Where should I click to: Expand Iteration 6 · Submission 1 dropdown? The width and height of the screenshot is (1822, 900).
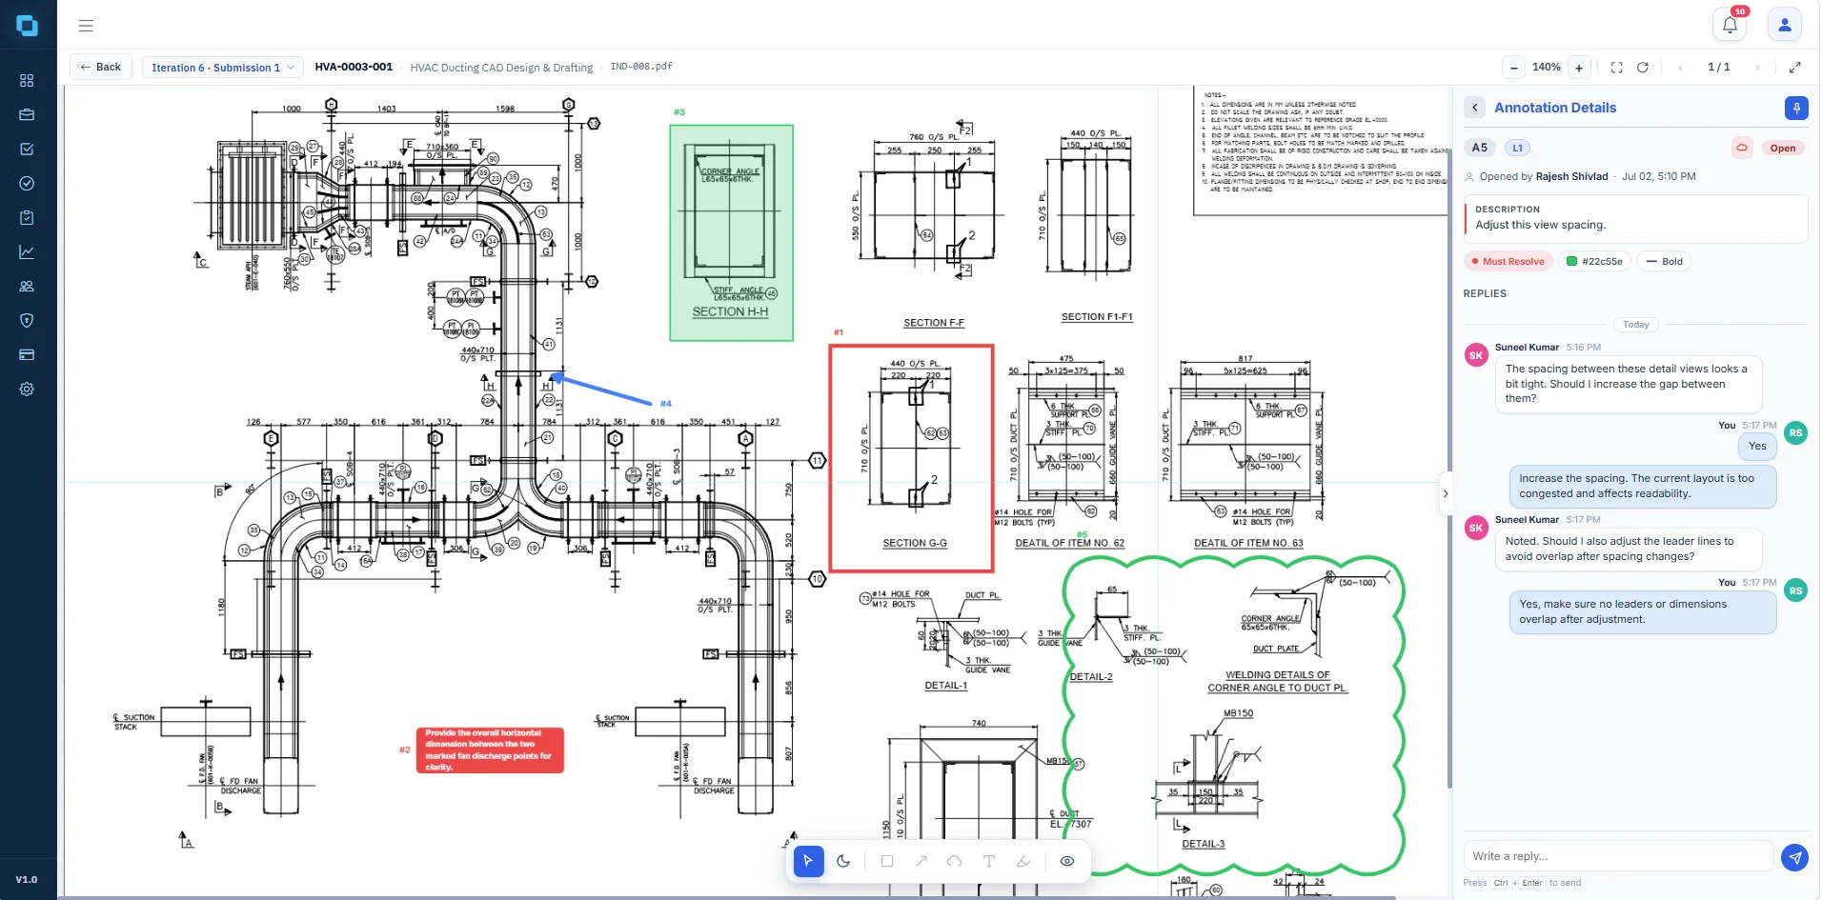point(223,68)
